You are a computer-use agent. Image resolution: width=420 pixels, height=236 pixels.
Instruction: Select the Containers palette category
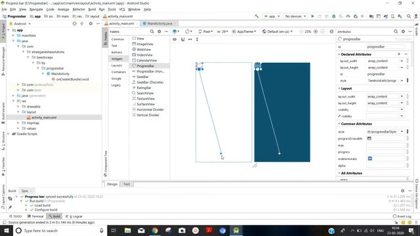(119, 72)
